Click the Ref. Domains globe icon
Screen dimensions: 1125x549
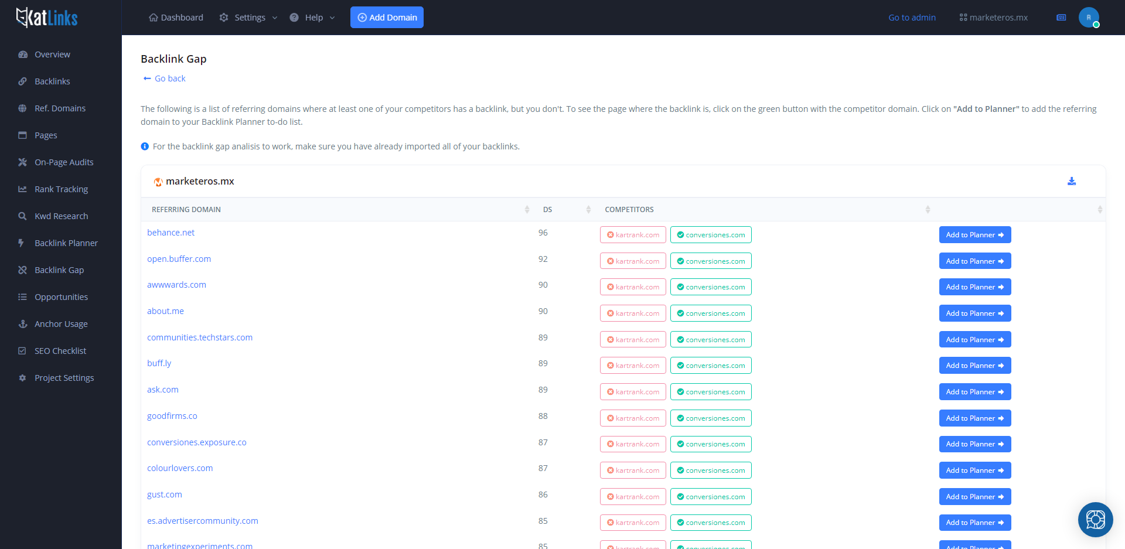(x=23, y=108)
